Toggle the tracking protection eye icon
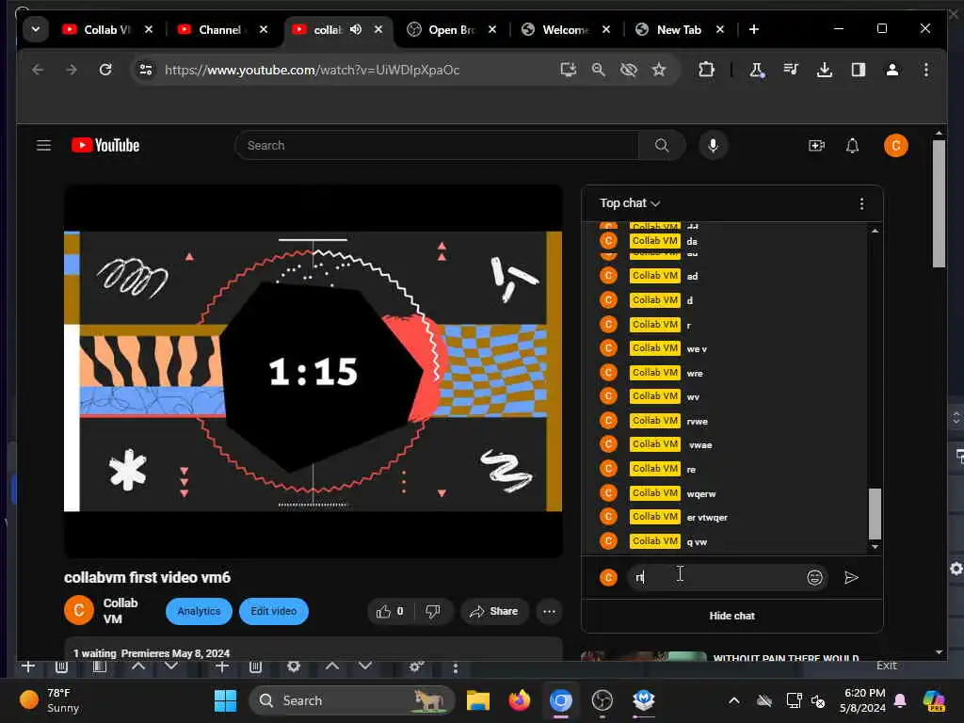Viewport: 964px width, 723px height. (x=628, y=70)
